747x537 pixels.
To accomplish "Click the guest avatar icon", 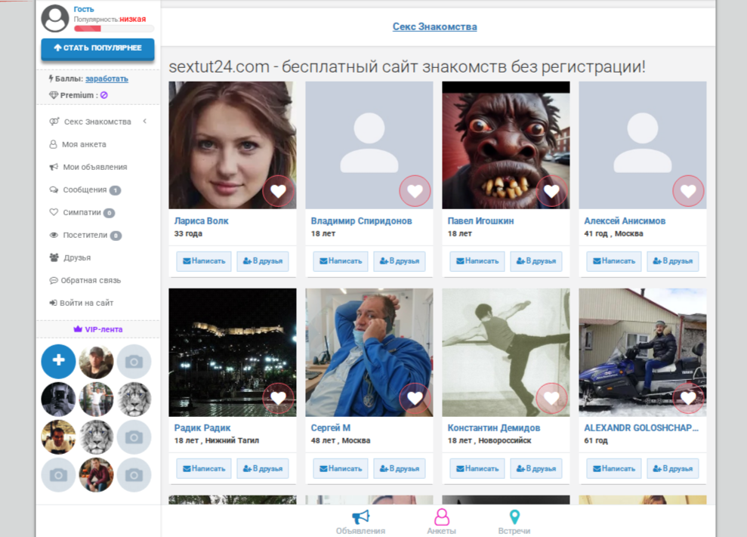I will (x=55, y=19).
